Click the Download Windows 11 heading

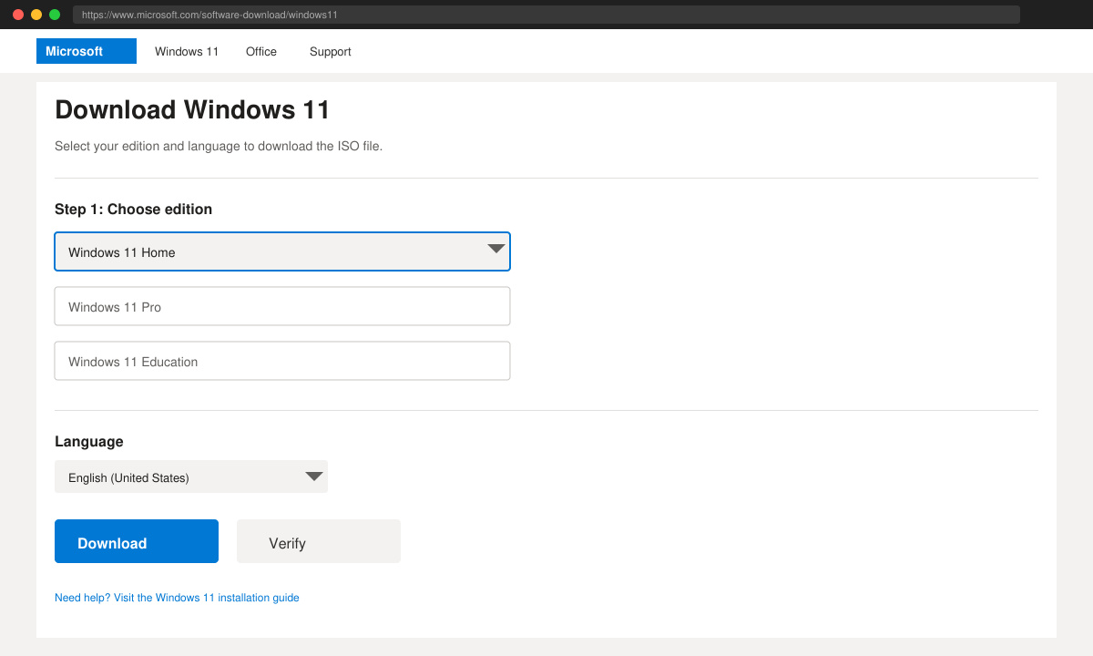click(x=192, y=110)
